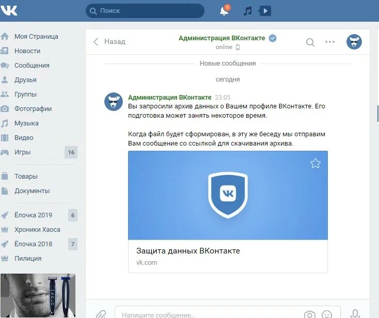Open Игры in the sidebar
Image resolution: width=379 pixels, height=318 pixels.
coord(23,152)
